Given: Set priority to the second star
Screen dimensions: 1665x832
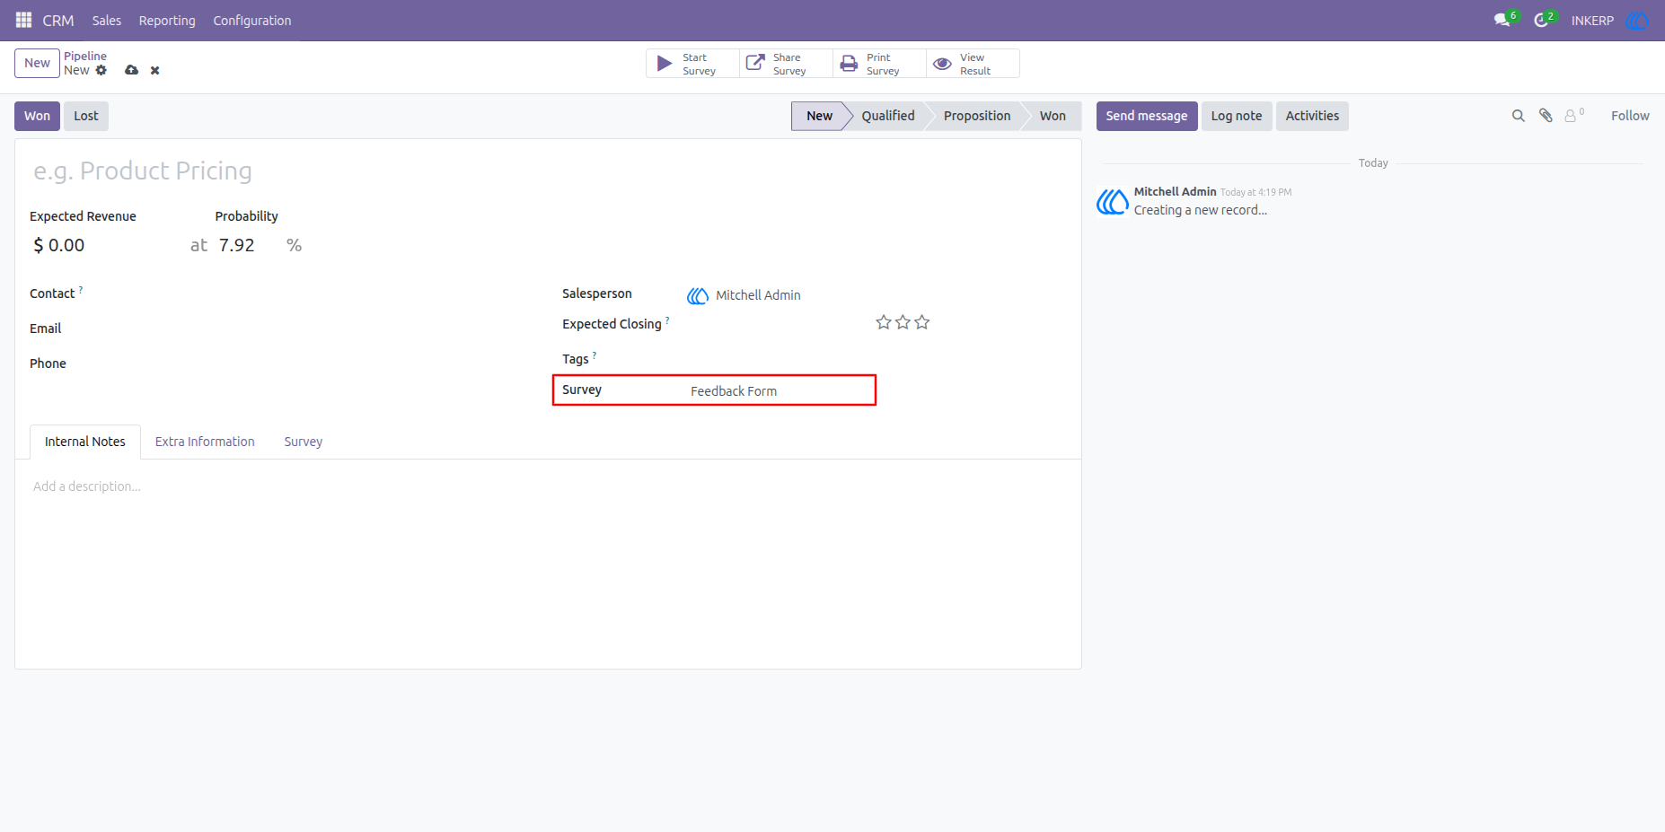Looking at the screenshot, I should (903, 322).
